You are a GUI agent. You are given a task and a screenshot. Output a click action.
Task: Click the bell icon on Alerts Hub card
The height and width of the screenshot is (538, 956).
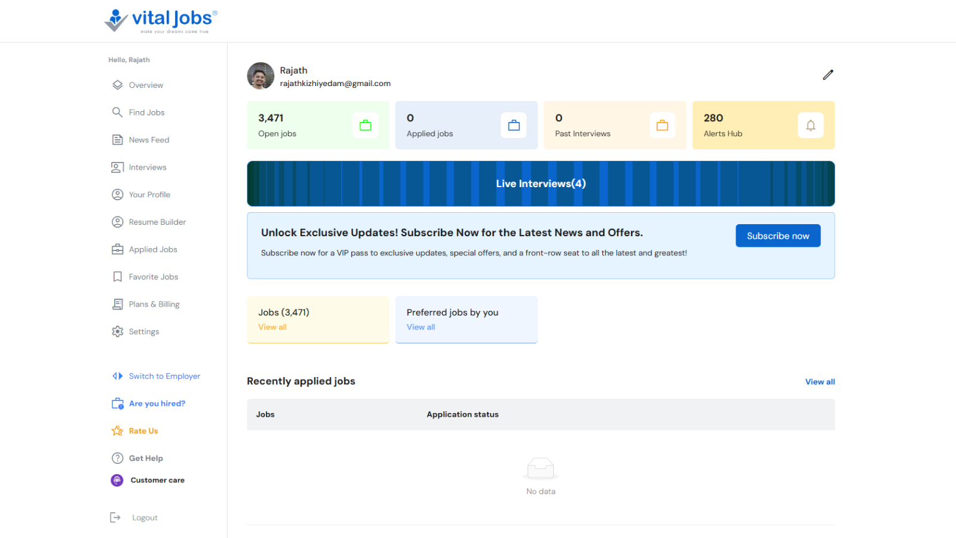pyautogui.click(x=811, y=126)
